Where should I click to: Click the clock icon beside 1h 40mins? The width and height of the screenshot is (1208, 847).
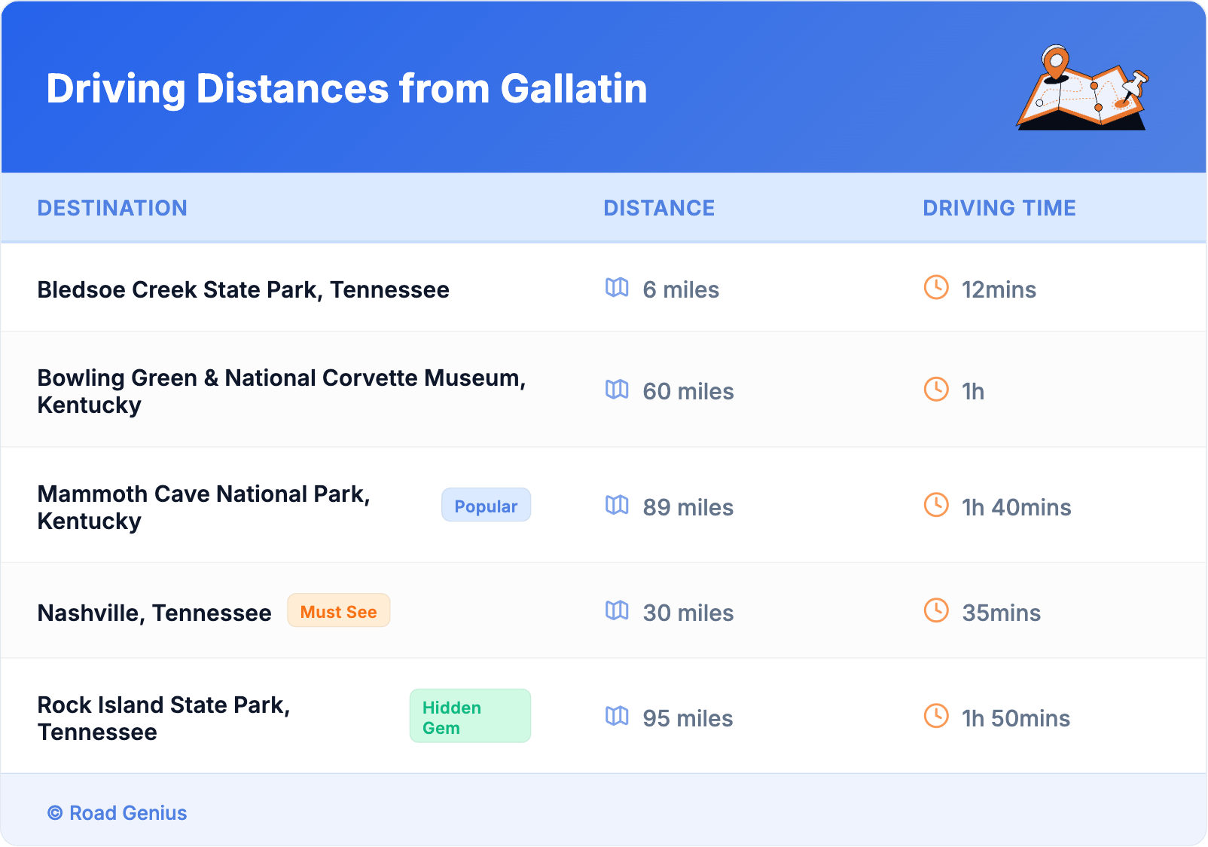(936, 506)
